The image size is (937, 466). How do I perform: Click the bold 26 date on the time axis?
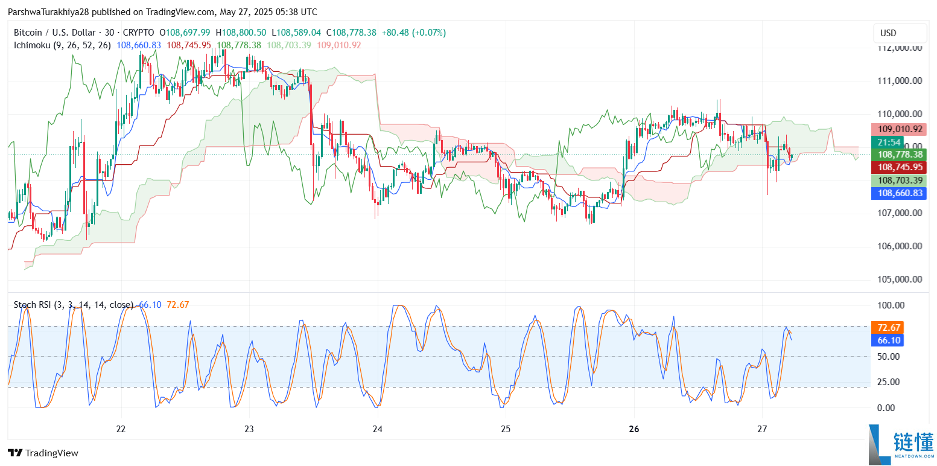click(x=634, y=429)
